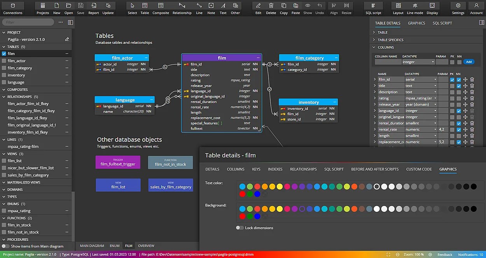This screenshot has height=258, width=486.
Task: Collapse the TABLES section in sidebar
Action: pyautogui.click(x=5, y=46)
